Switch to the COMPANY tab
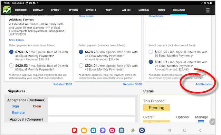Image resolution: width=221 pixels, height=135 pixels. 38,10
